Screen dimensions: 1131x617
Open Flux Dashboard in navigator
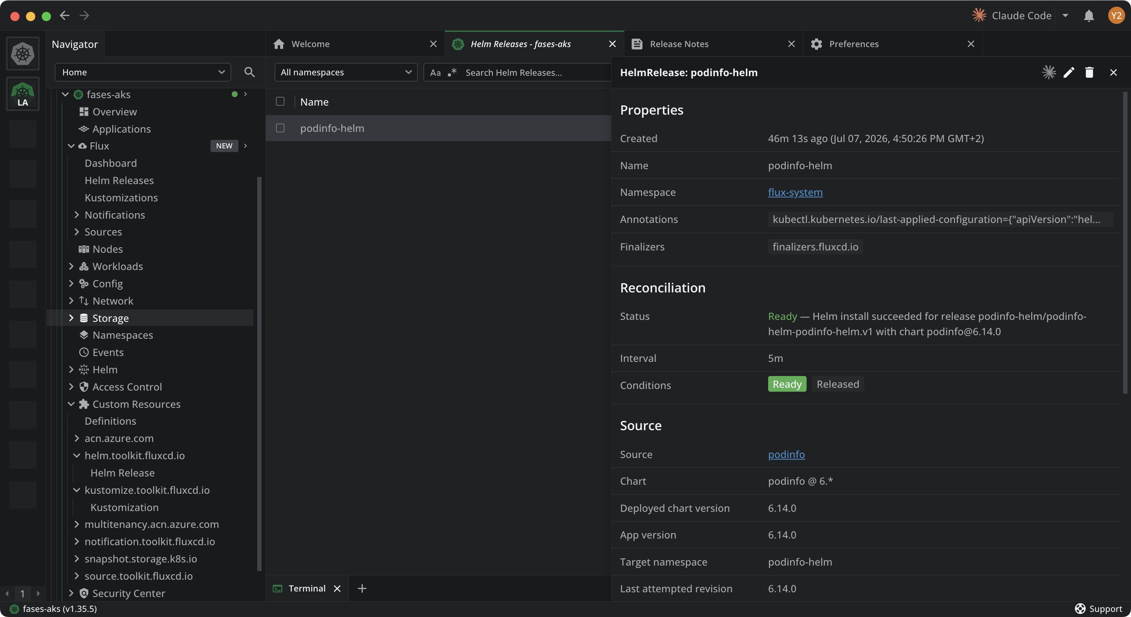point(111,163)
